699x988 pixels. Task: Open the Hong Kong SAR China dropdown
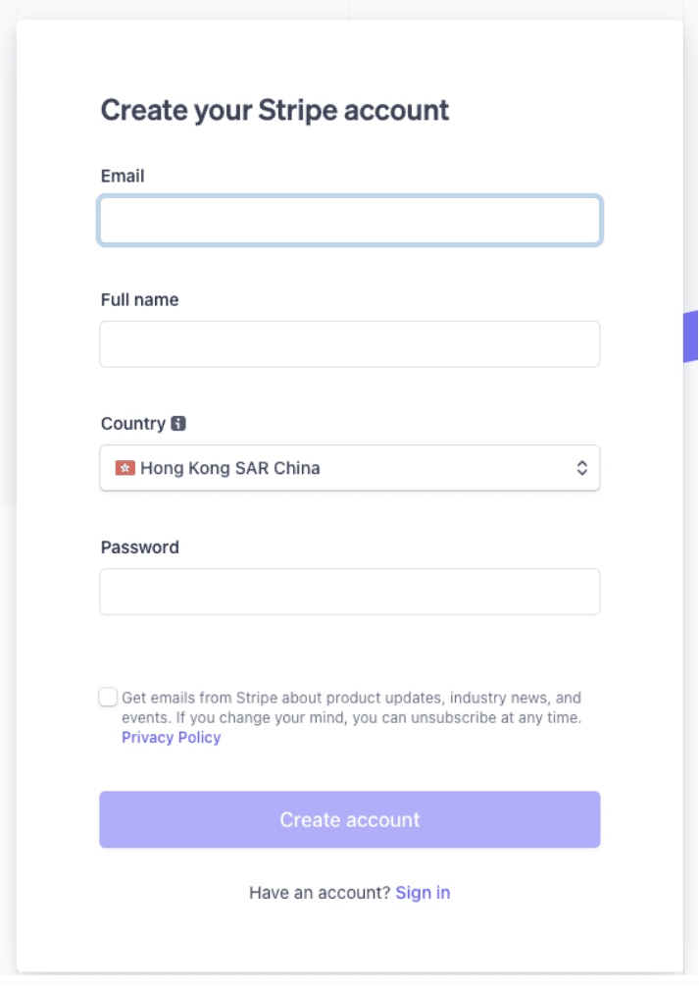click(349, 468)
